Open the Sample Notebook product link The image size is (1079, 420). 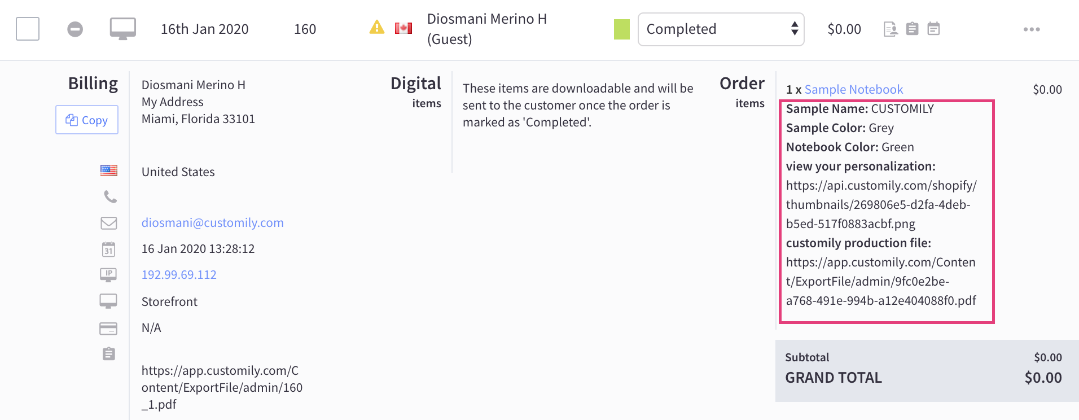[x=853, y=89]
